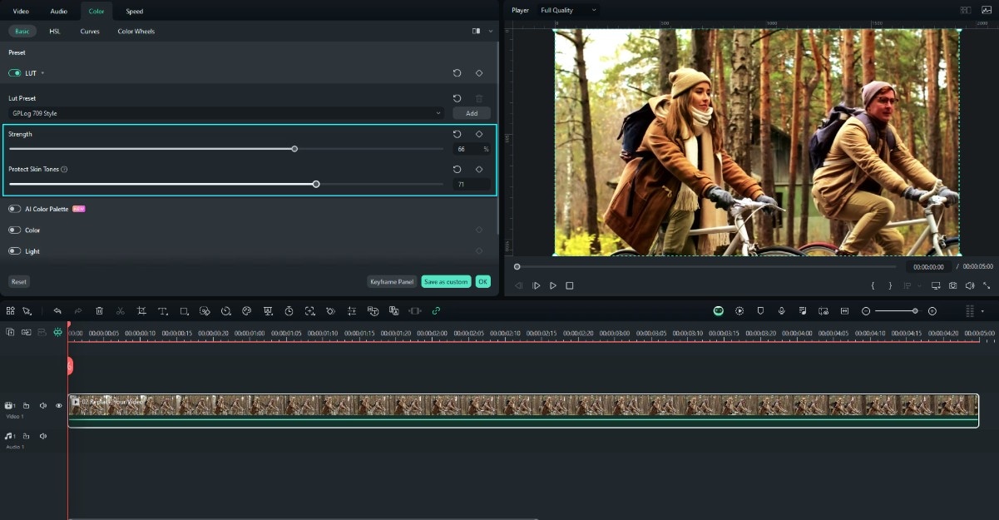999x520 pixels.
Task: Enable the AI Color Palette toggle
Action: [15, 209]
